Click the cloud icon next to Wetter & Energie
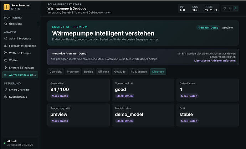The width and height of the screenshot is (246, 149). click(6, 53)
